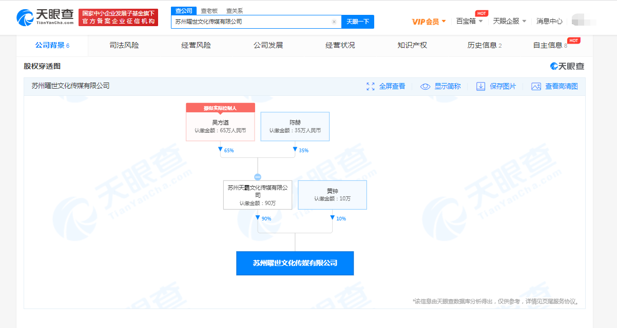
Task: Open the 百宝箱 dropdown menu
Action: 469,21
